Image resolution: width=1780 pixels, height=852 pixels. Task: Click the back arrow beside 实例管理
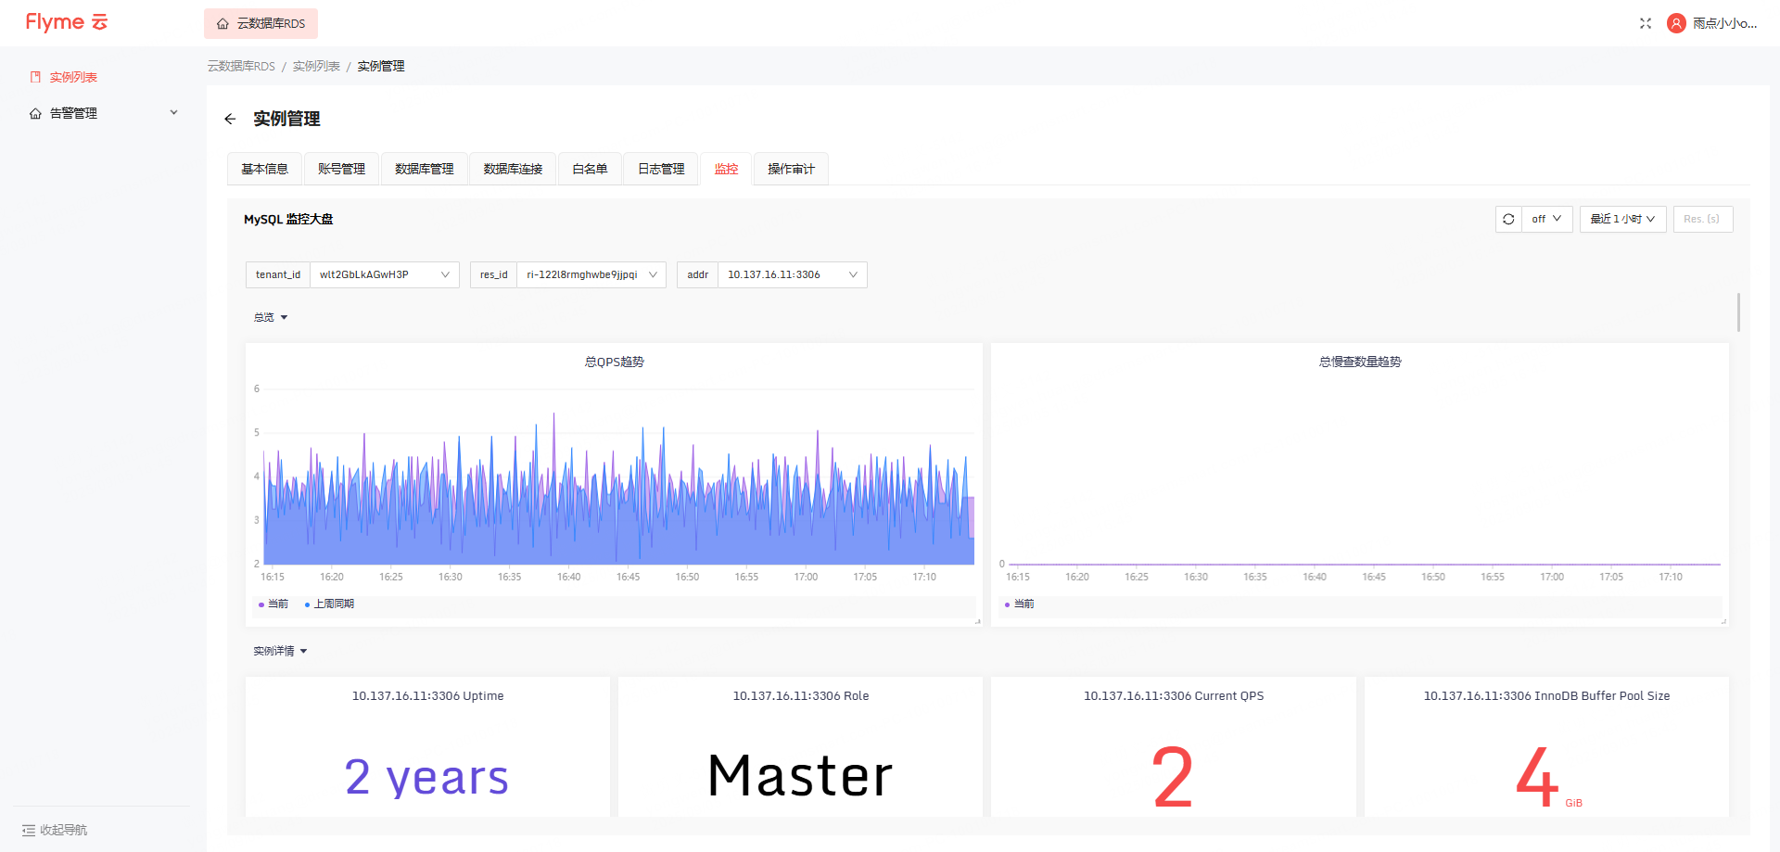coord(230,119)
